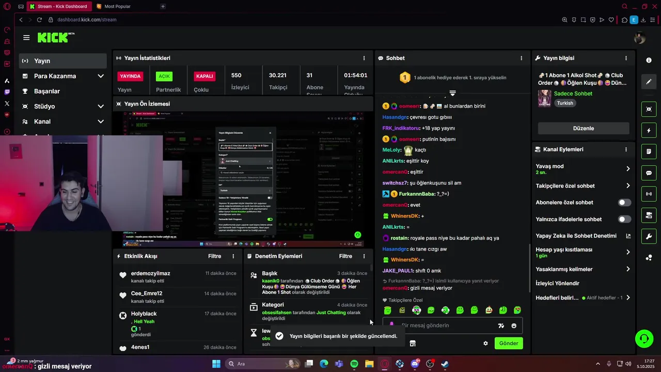Select Başarılar in left navigation
Screen dimensions: 661x372
(63, 91)
